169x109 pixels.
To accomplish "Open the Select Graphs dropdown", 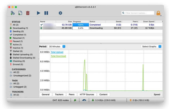I will [x=151, y=46].
